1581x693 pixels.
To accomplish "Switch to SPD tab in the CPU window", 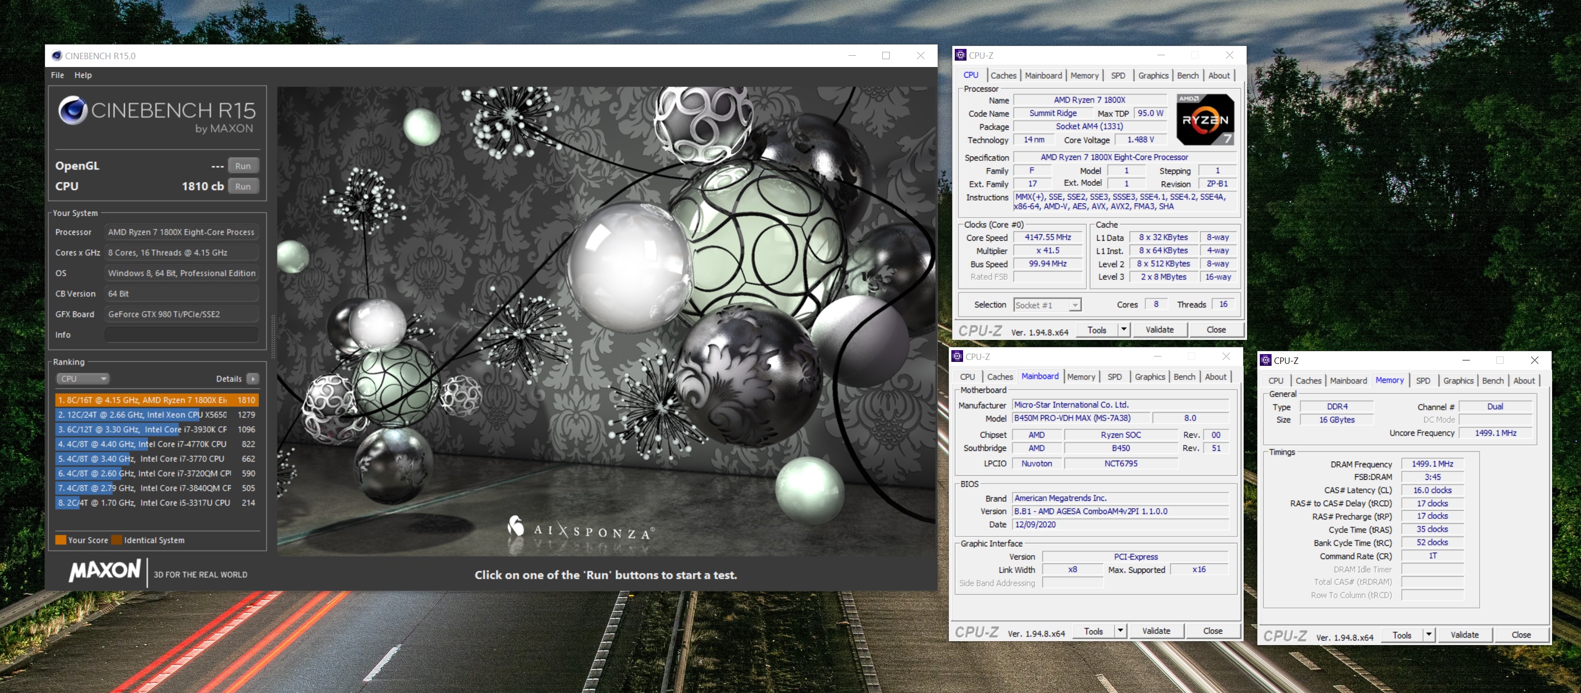I will click(1118, 75).
